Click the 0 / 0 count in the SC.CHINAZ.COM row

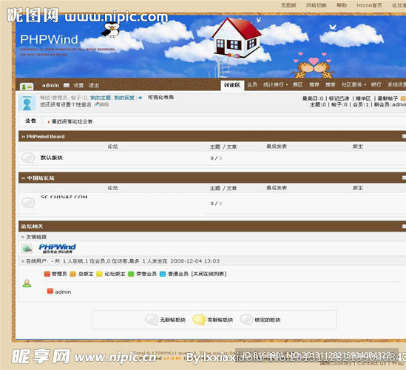tap(216, 203)
